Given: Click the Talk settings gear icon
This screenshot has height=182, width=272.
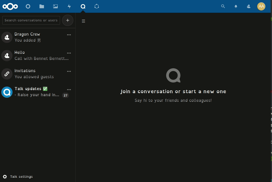Looking at the screenshot, I should [5, 176].
